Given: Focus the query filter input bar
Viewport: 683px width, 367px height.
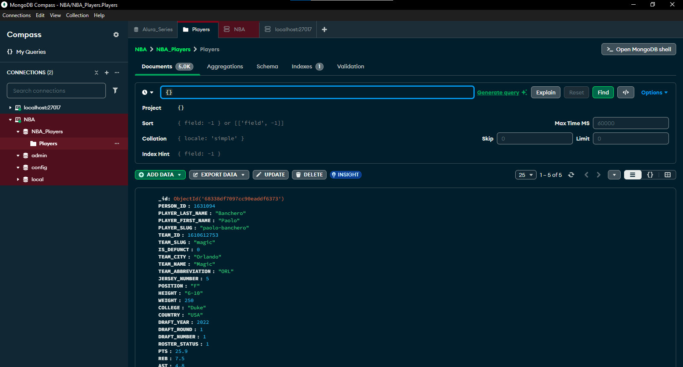Looking at the screenshot, I should tap(317, 92).
